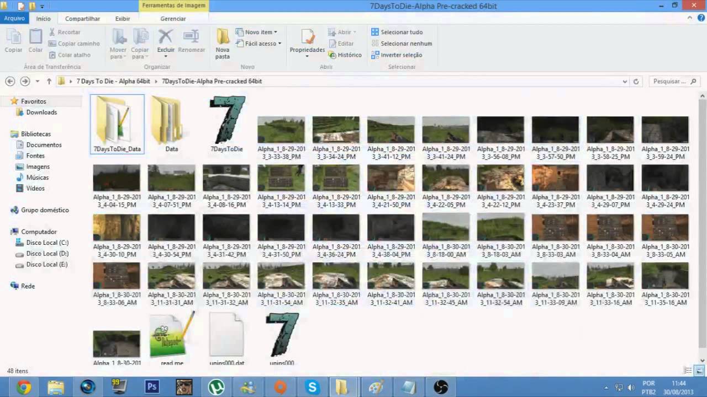
Task: Select Ferramentas de Imagem contextual tab
Action: 173,6
